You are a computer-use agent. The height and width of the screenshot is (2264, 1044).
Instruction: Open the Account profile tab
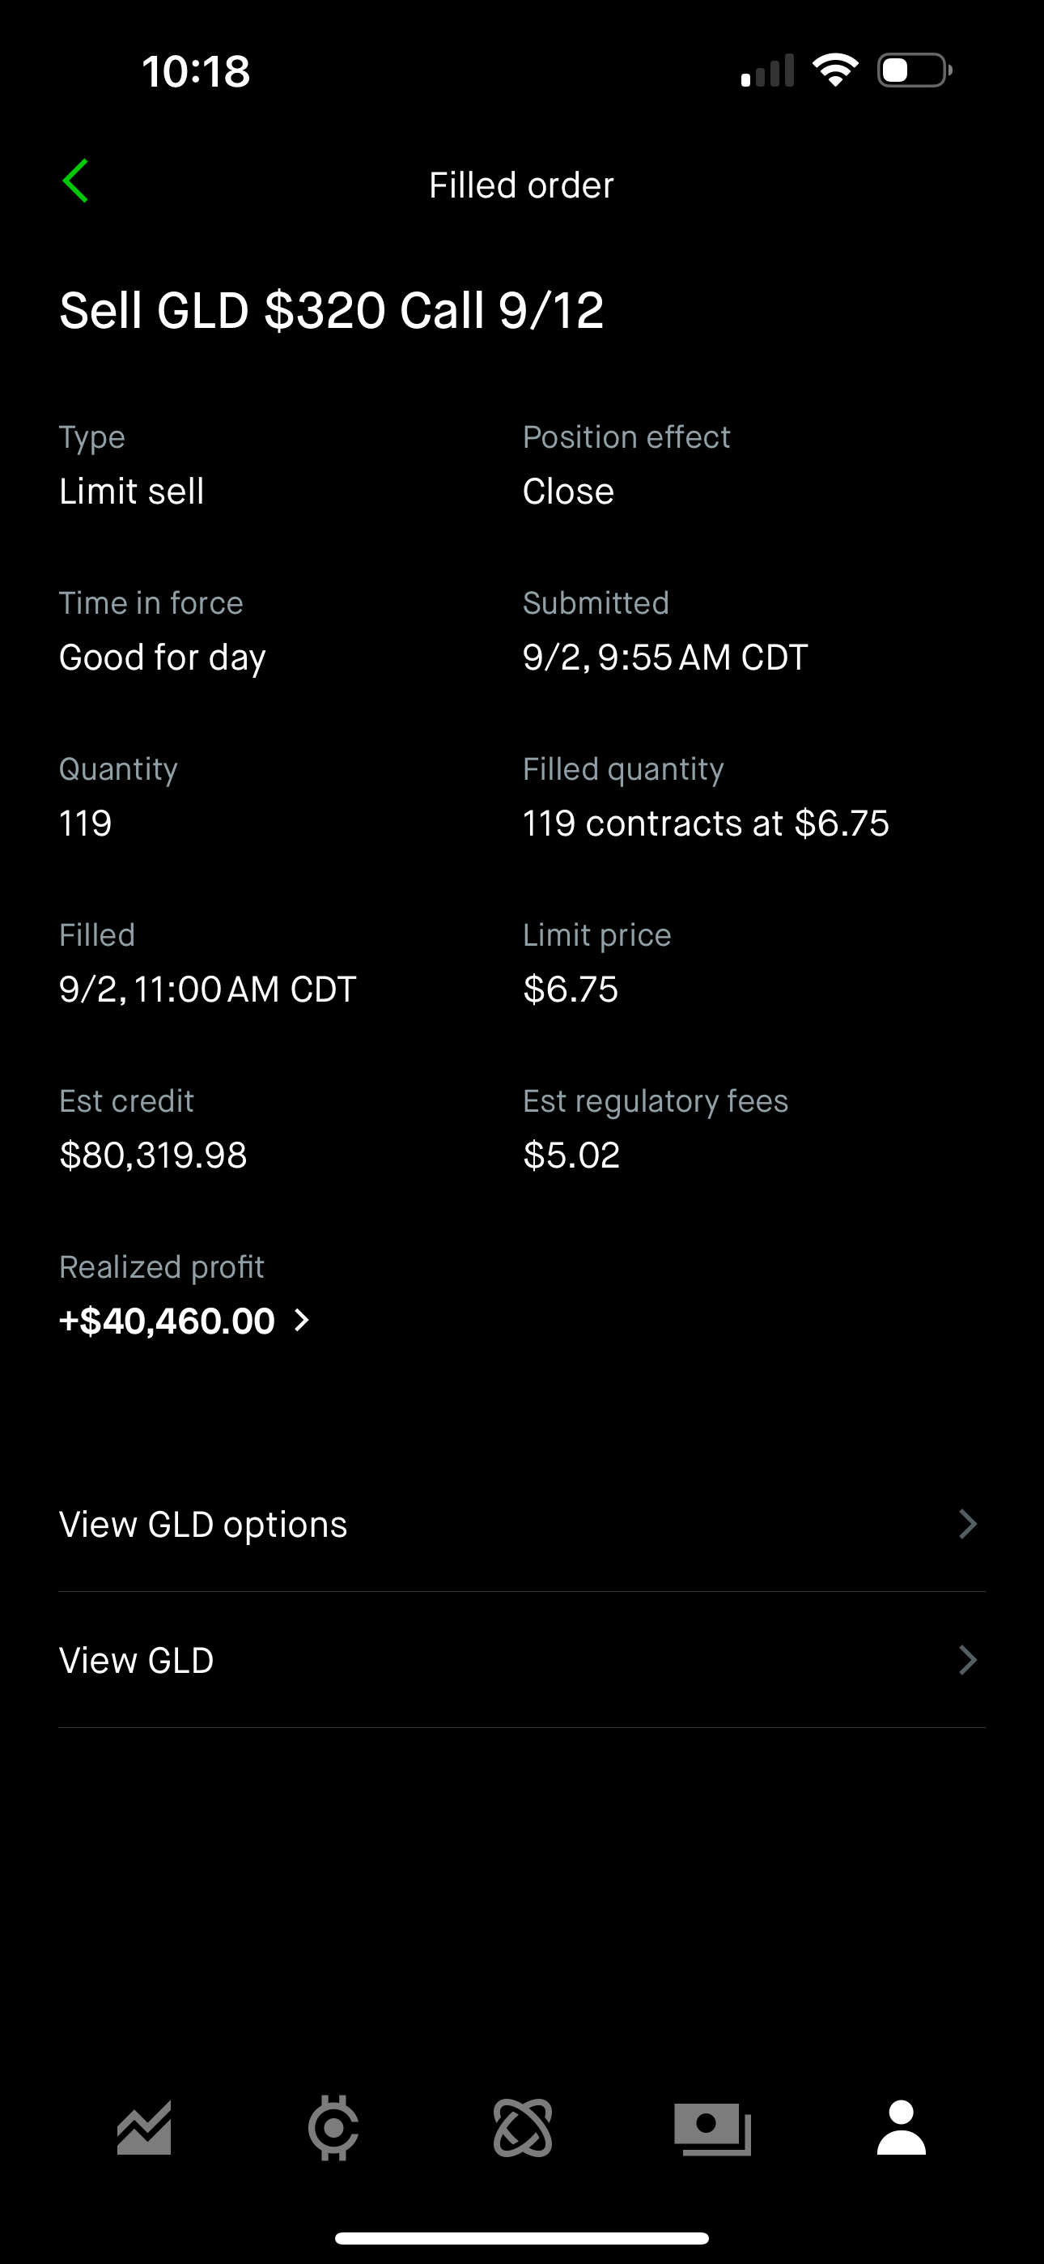(x=902, y=2128)
